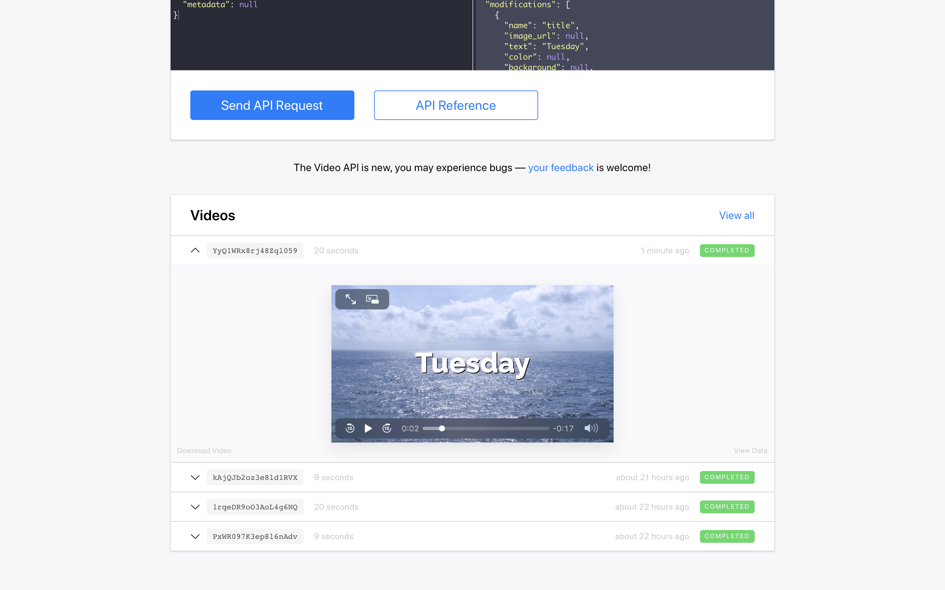Play the Tuesday video
945x590 pixels.
pyautogui.click(x=368, y=428)
